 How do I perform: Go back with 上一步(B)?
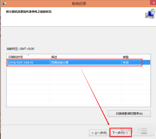[x=99, y=133]
